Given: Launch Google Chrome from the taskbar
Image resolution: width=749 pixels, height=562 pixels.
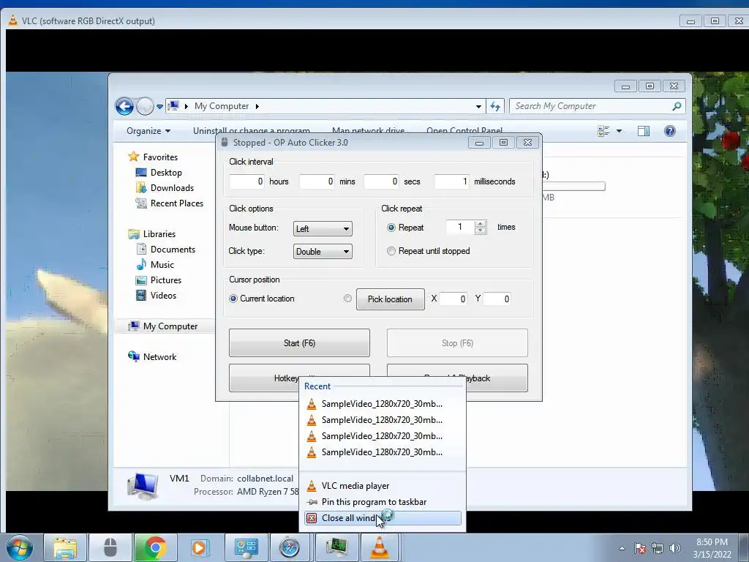Looking at the screenshot, I should tap(155, 547).
